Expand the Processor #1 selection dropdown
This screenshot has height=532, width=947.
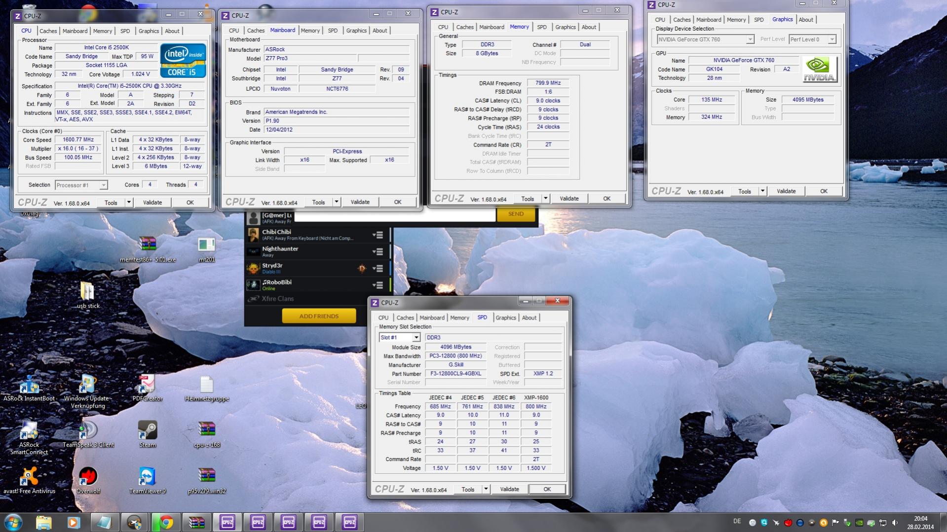(x=103, y=185)
